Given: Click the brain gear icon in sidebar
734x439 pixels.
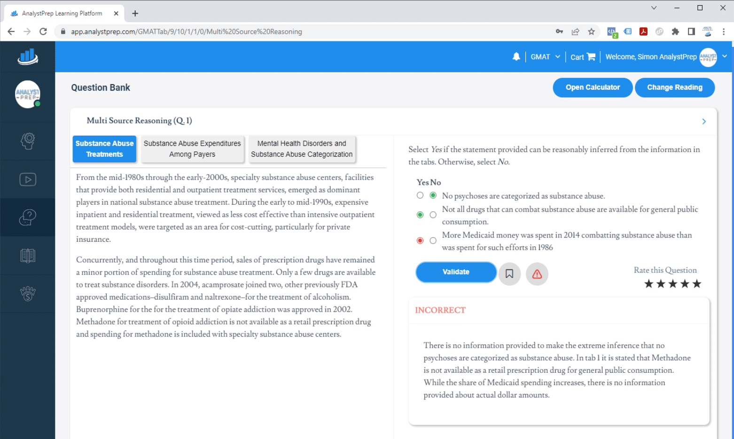Looking at the screenshot, I should pyautogui.click(x=28, y=140).
